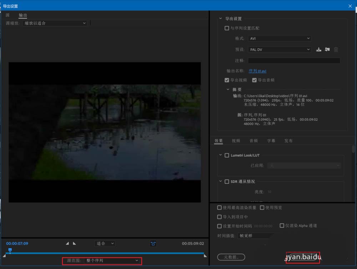The width and height of the screenshot is (357, 269).
Task: Enable 与序列设置匹配 checkbox
Action: tap(227, 28)
